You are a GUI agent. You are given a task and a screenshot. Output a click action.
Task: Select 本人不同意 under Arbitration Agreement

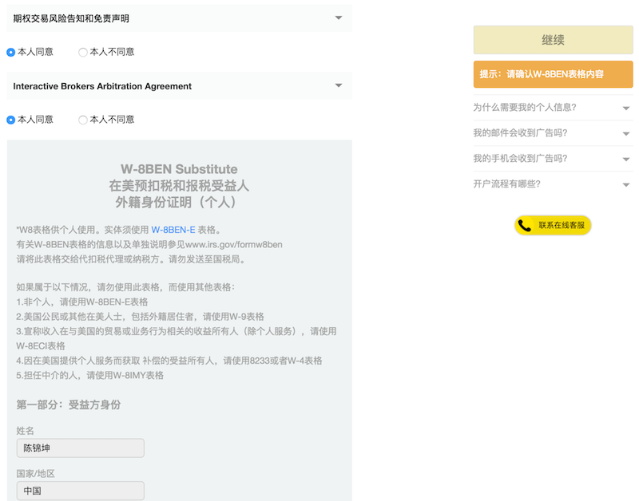pyautogui.click(x=83, y=120)
